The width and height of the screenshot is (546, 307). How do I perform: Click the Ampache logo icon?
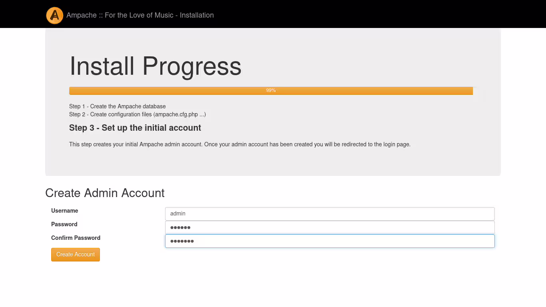point(55,16)
